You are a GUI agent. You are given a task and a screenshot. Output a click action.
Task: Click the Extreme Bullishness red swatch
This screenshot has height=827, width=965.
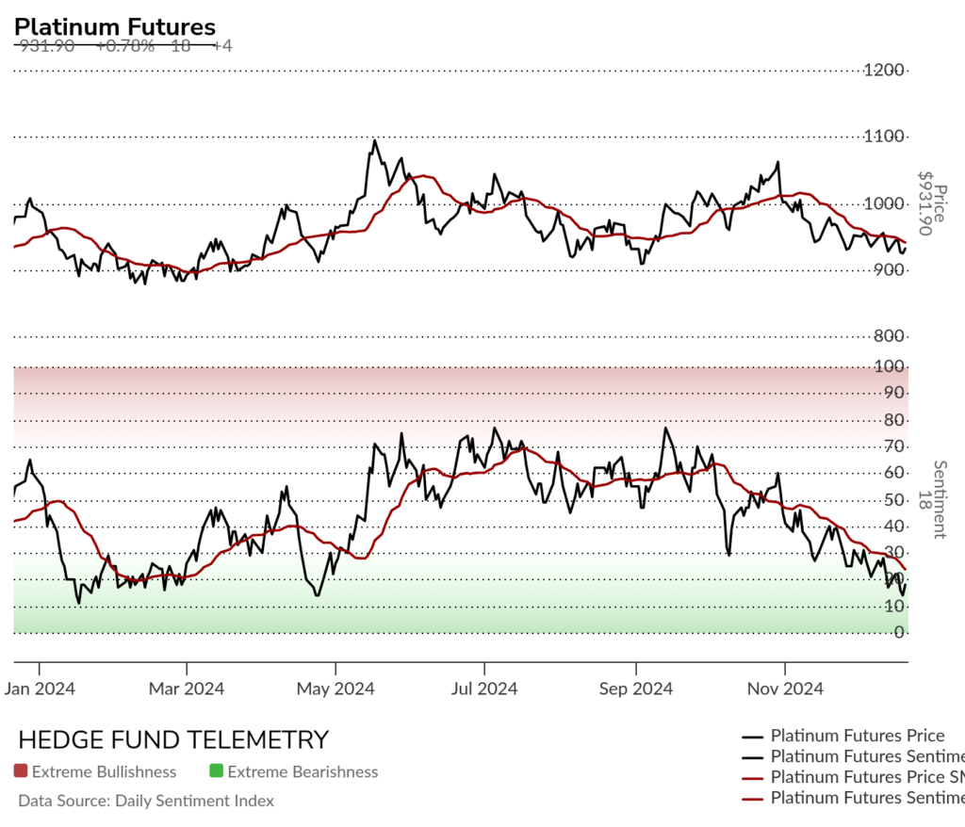point(21,770)
